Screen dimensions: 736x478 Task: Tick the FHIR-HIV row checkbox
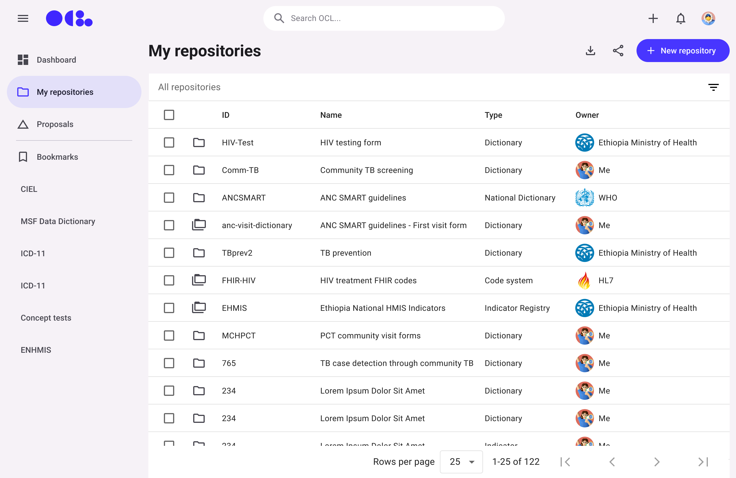[169, 280]
